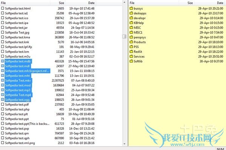Select Softpedia test.ppt(This is backu... file
Screen dimensions: 226x150
(x=27, y=124)
